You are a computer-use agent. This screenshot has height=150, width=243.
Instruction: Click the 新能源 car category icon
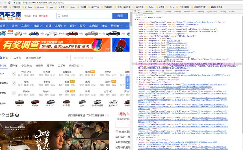[3, 33]
